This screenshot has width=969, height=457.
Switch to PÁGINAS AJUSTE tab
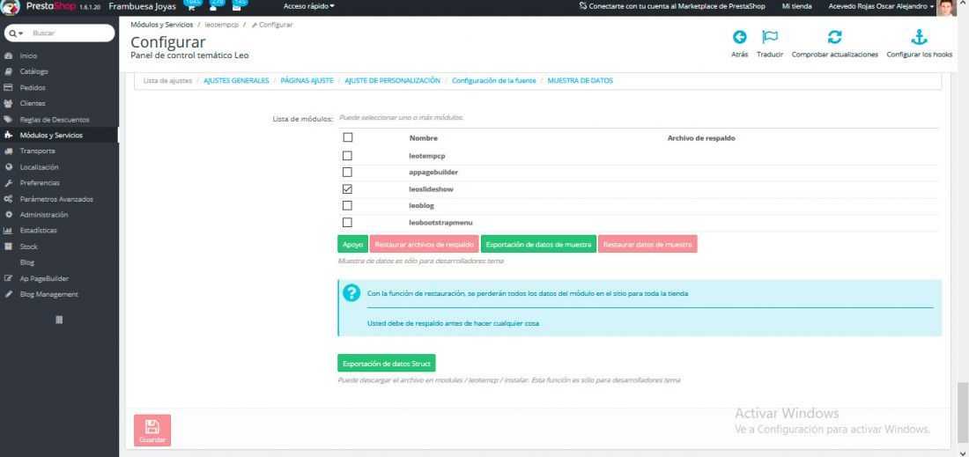[307, 81]
